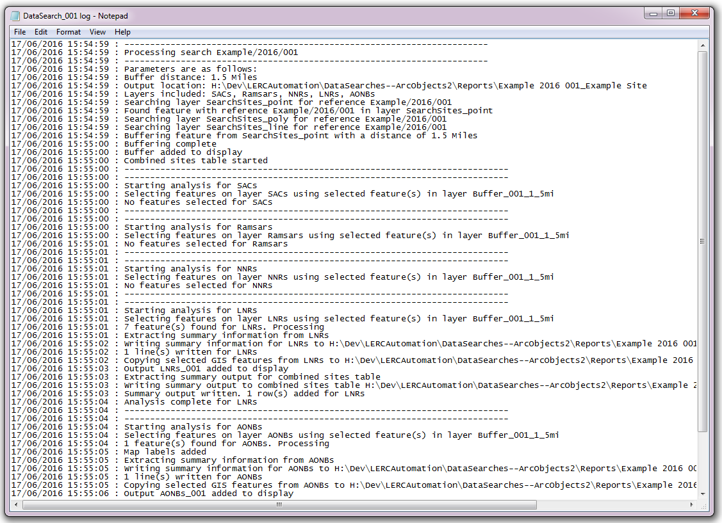Click '1 feature(s) found for AONBs' line
The height and width of the screenshot is (523, 722).
(170, 444)
